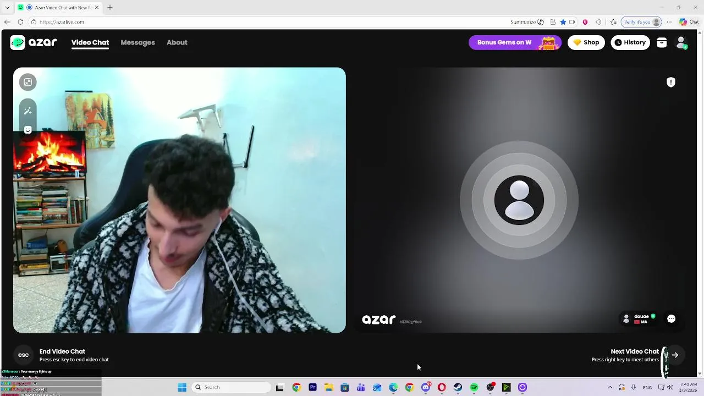Open the browser Settings and more menu
Screen dimensions: 704x396
[x=669, y=22]
